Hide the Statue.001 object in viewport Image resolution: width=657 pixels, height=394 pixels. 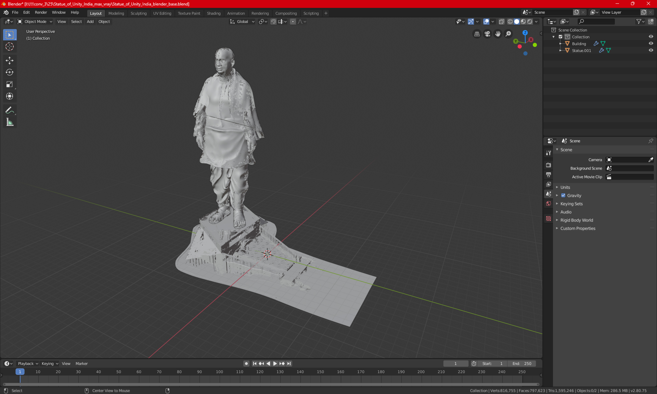coord(651,50)
